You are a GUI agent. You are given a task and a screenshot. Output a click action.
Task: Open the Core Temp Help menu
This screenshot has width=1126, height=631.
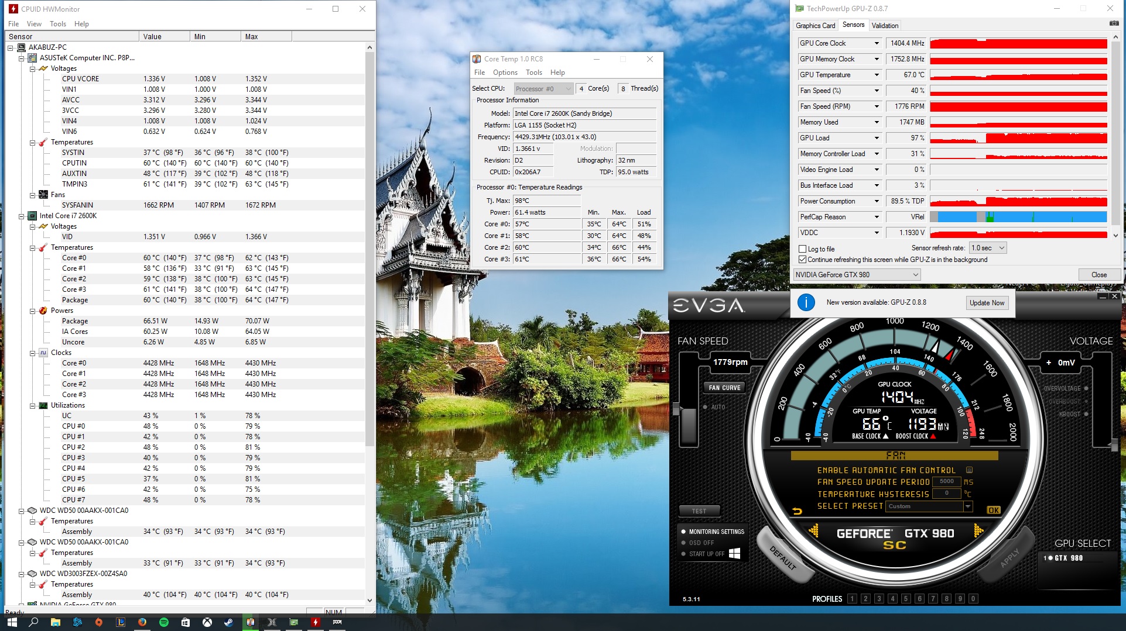point(557,73)
